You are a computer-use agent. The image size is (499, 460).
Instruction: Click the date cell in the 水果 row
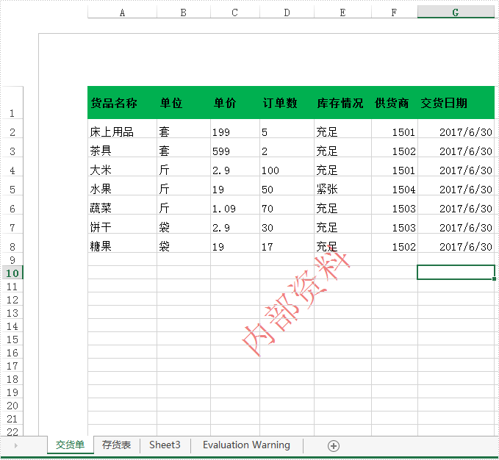(x=456, y=186)
